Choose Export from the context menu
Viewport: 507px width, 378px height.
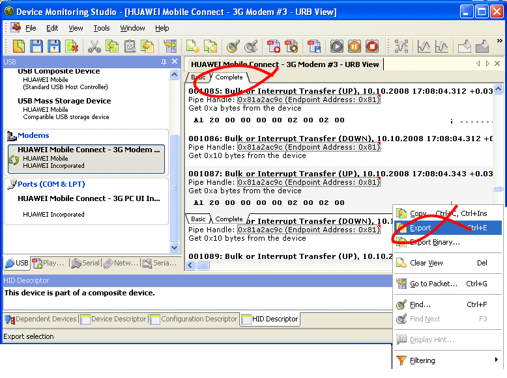[448, 228]
